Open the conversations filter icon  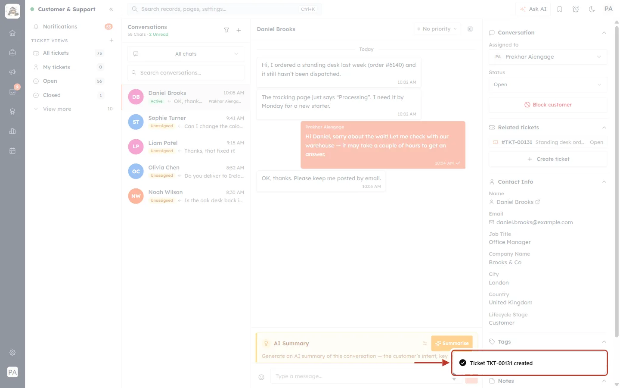coord(226,30)
